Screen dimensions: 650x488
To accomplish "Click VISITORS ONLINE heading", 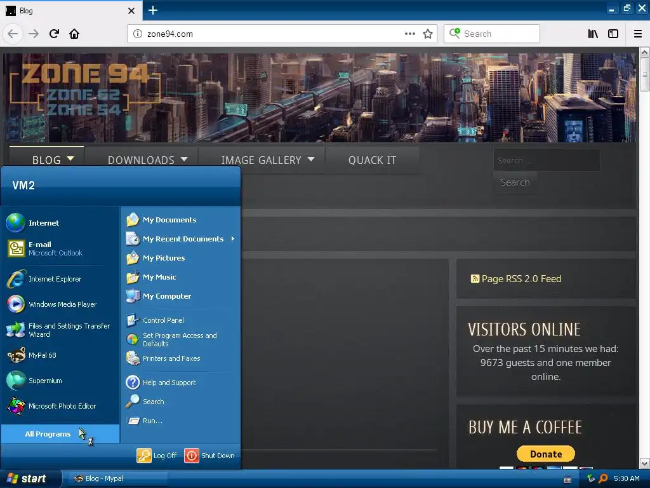I will (524, 330).
